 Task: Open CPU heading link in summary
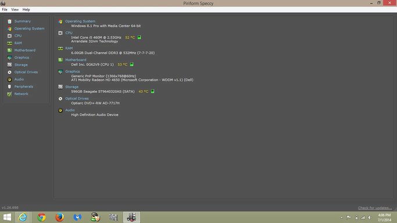[x=69, y=33]
